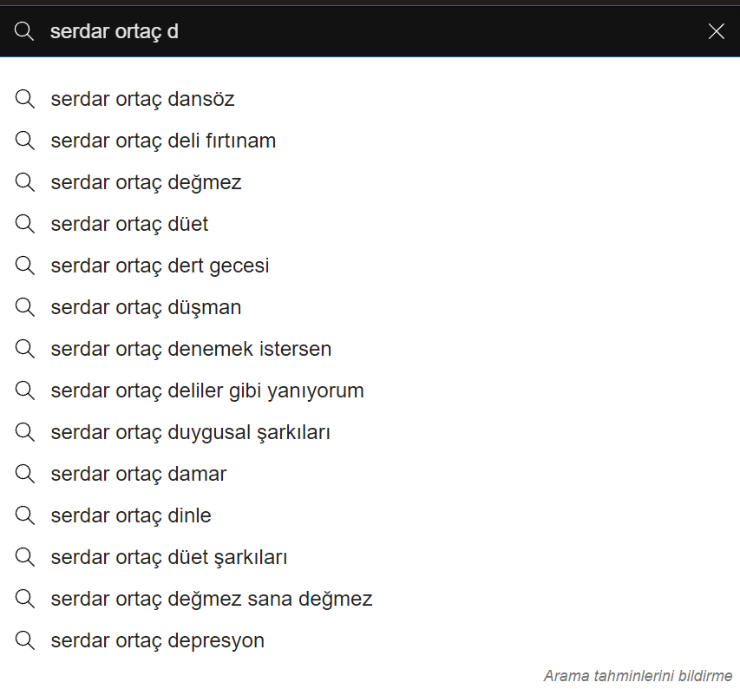Select the "serdar ortaç dansöz" suggestion text

click(x=142, y=99)
